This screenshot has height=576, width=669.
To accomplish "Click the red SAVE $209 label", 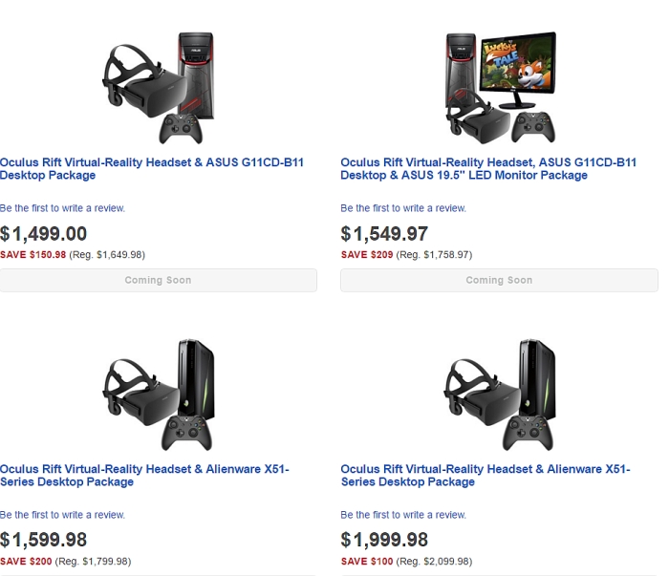I will 367,255.
